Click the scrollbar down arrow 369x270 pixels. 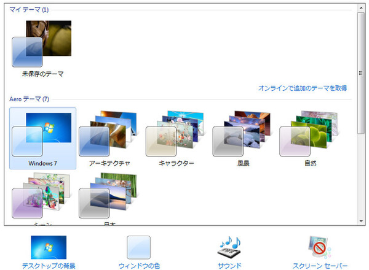[361, 221]
